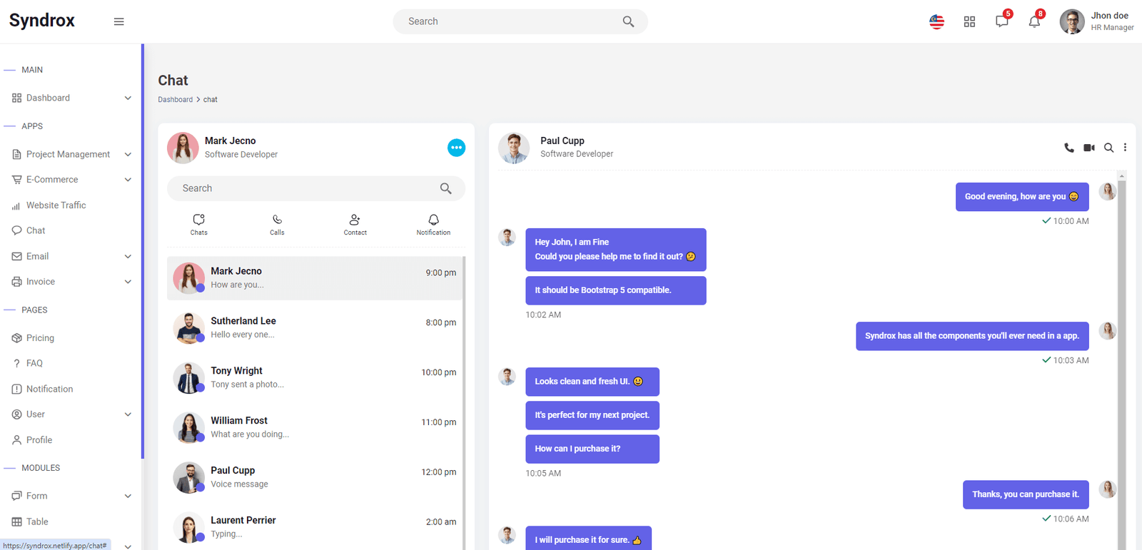Click the User circle icon in sidebar
Screen dimensions: 1142x550
click(16, 414)
